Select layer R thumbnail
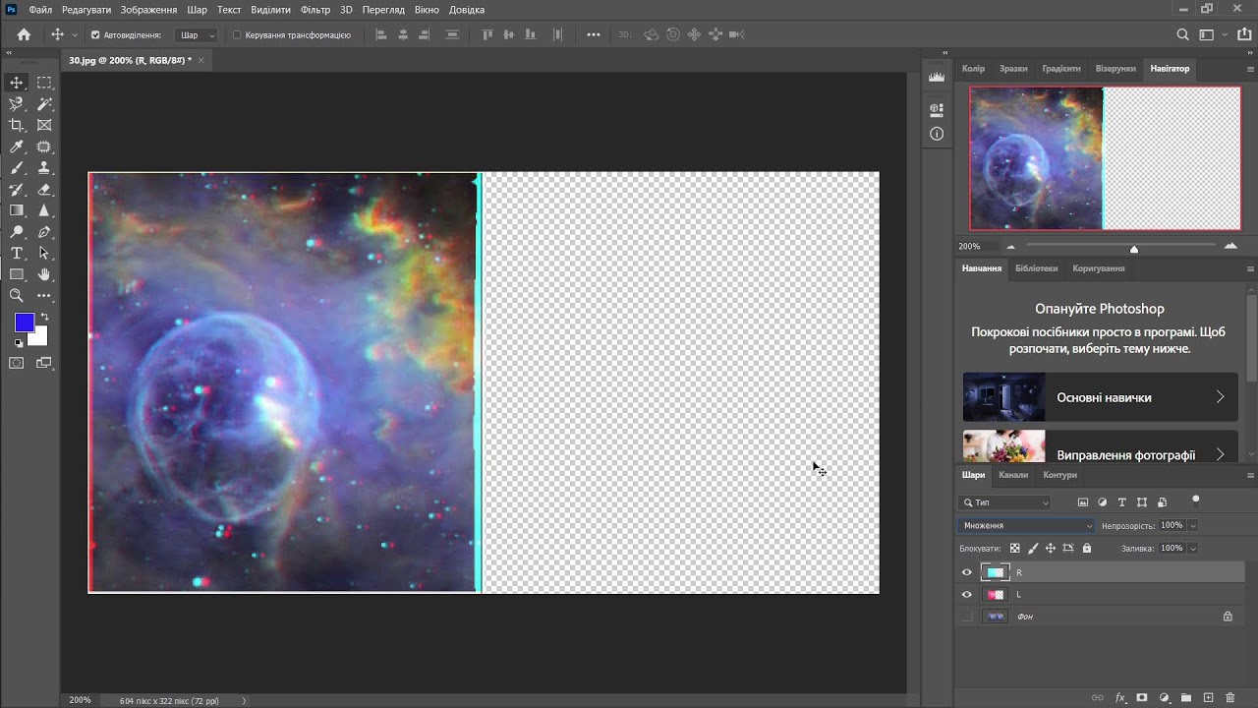Viewport: 1258px width, 708px height. pyautogui.click(x=996, y=572)
